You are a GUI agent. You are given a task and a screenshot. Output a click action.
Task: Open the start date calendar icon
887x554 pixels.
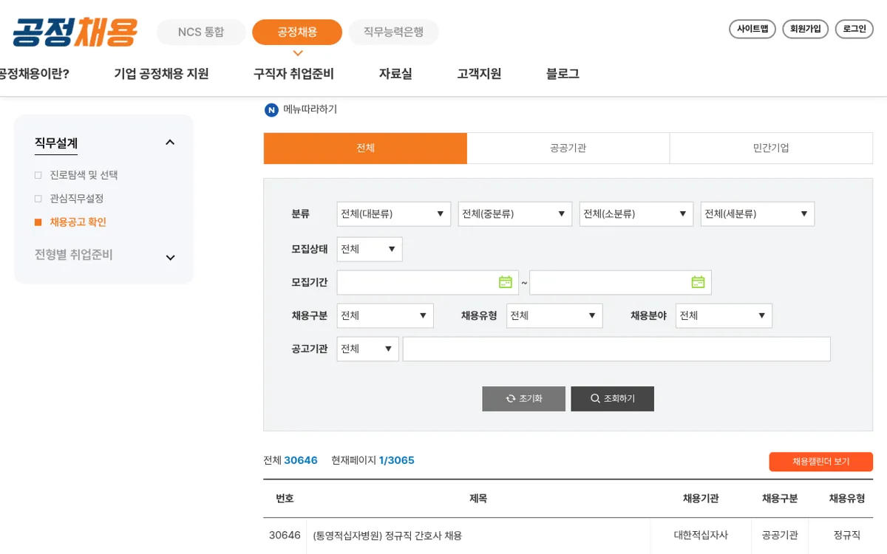coord(506,281)
